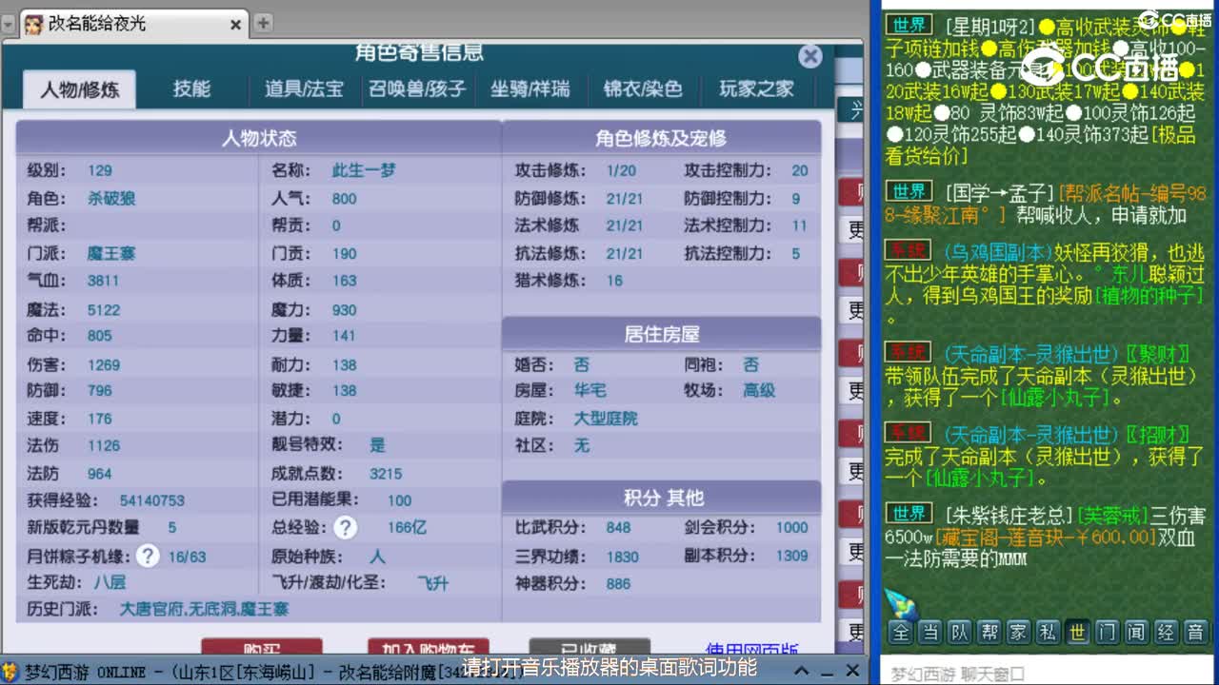
Task: Click the 魔王寨 school value
Action: 111,253
